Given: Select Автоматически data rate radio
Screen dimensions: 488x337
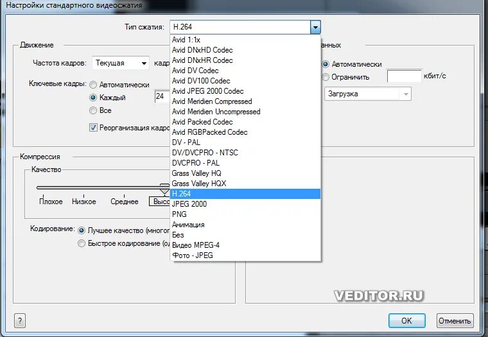Looking at the screenshot, I should 326,64.
